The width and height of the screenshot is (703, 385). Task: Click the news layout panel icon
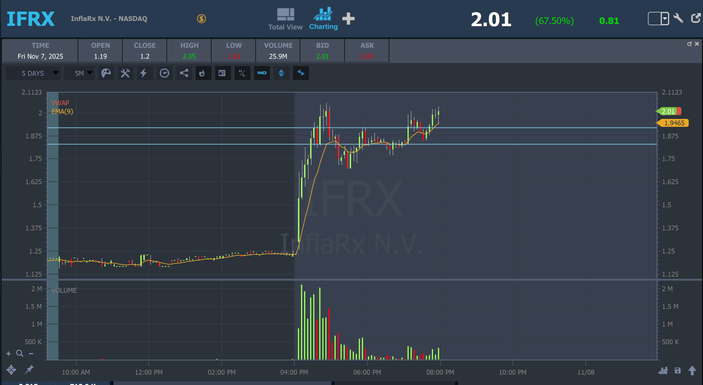point(222,73)
